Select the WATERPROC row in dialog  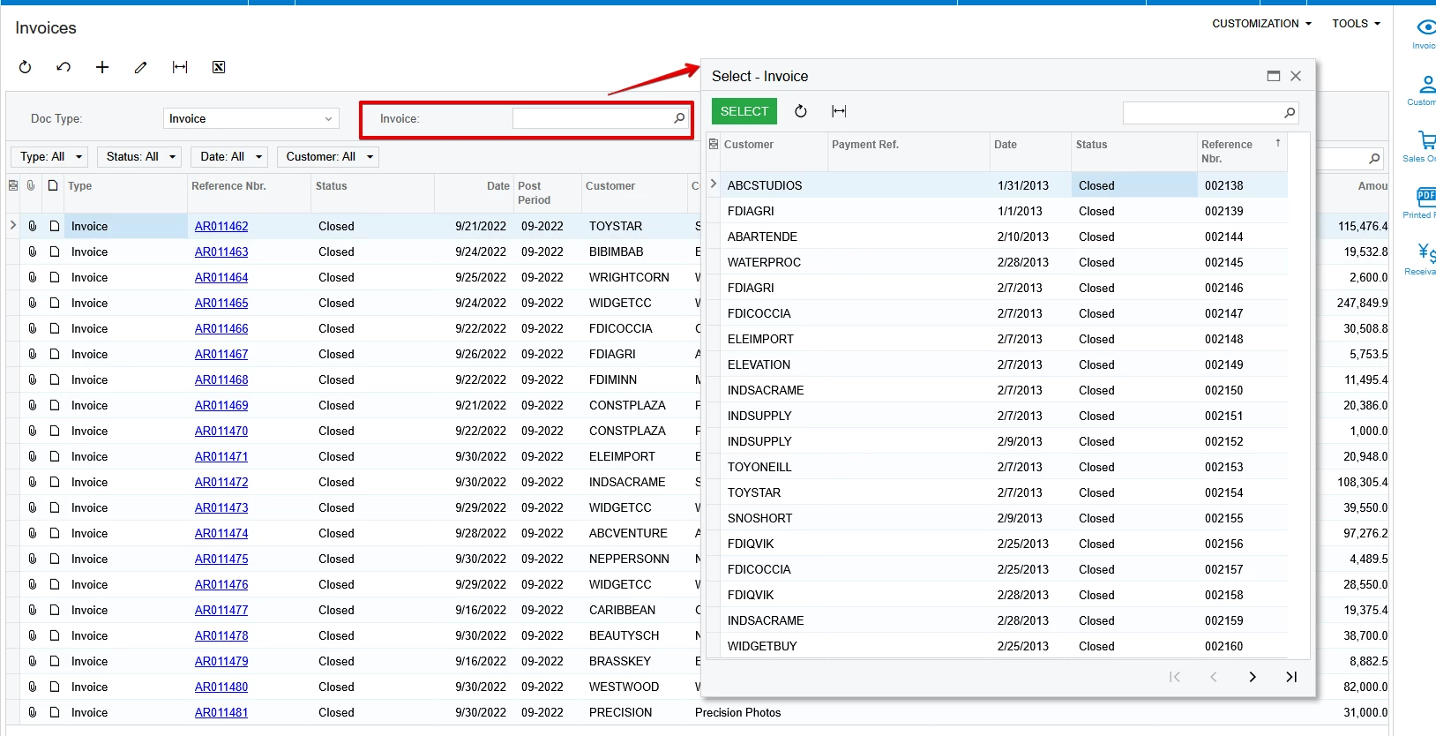997,262
